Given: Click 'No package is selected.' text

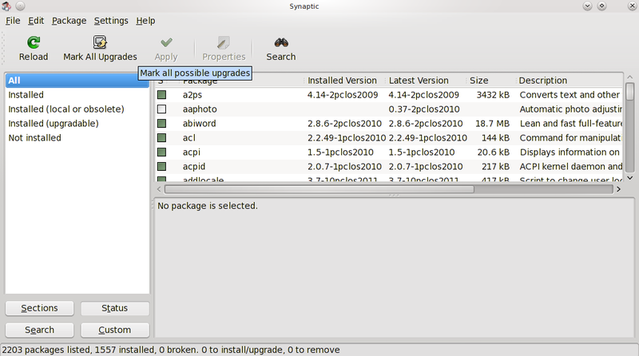Looking at the screenshot, I should pyautogui.click(x=208, y=206).
